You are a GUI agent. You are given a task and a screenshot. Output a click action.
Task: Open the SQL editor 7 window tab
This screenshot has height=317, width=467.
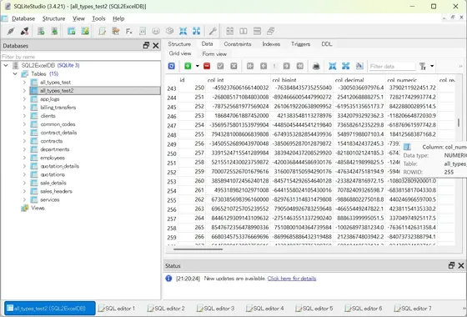[x=413, y=308]
